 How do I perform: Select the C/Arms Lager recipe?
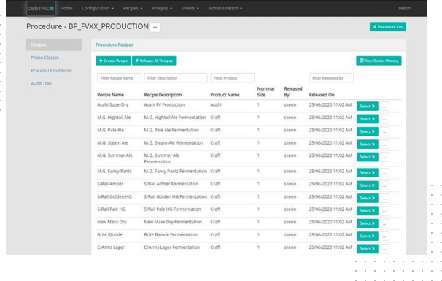coord(368,249)
